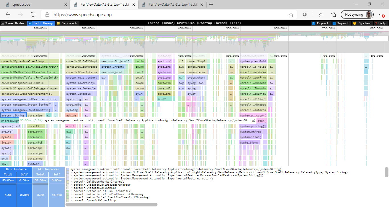The height and width of the screenshot is (207, 389).
Task: Switch to Time Order view
Action: click(13, 23)
